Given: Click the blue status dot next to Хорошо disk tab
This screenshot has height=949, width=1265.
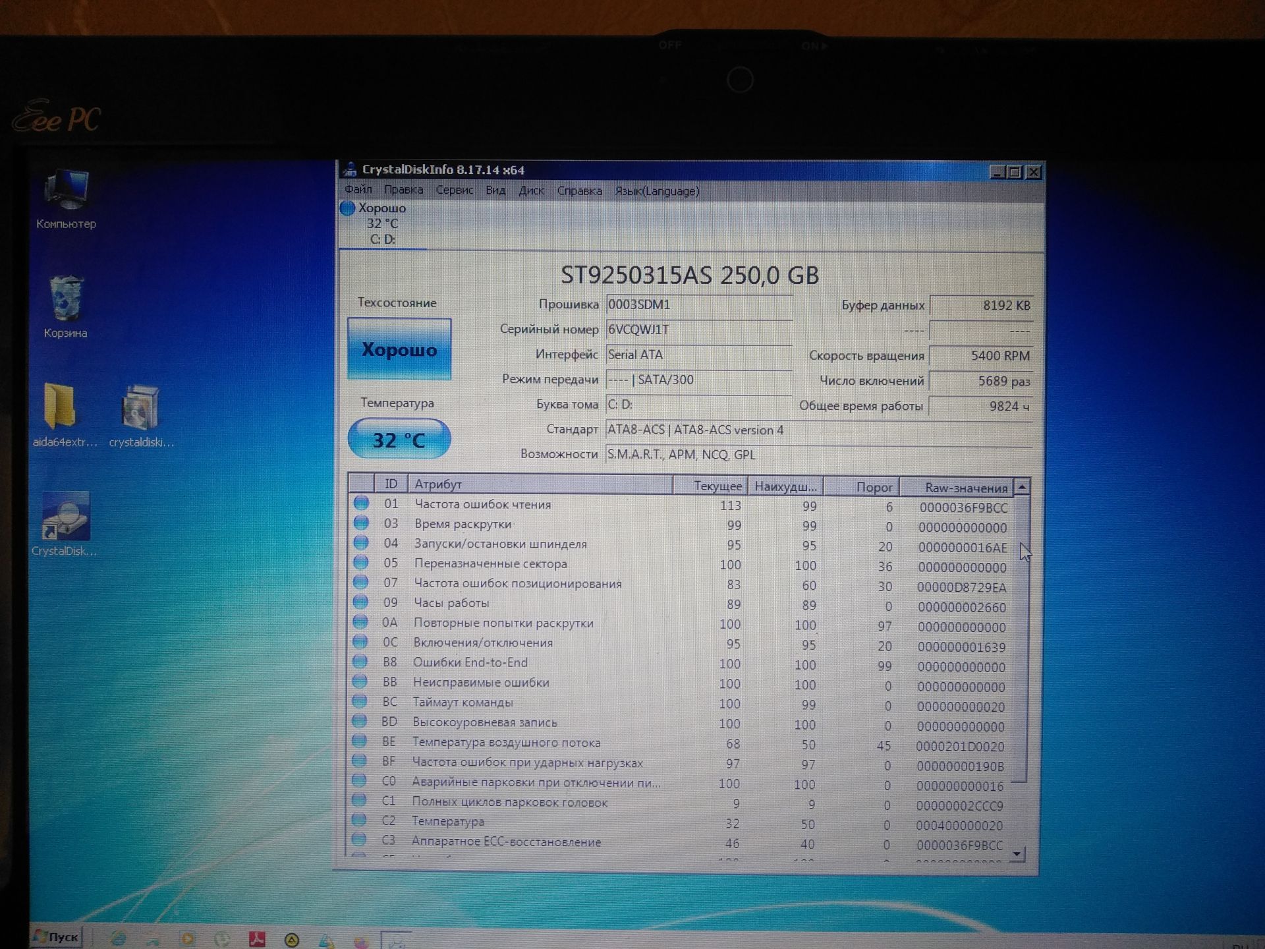Looking at the screenshot, I should pos(347,208).
